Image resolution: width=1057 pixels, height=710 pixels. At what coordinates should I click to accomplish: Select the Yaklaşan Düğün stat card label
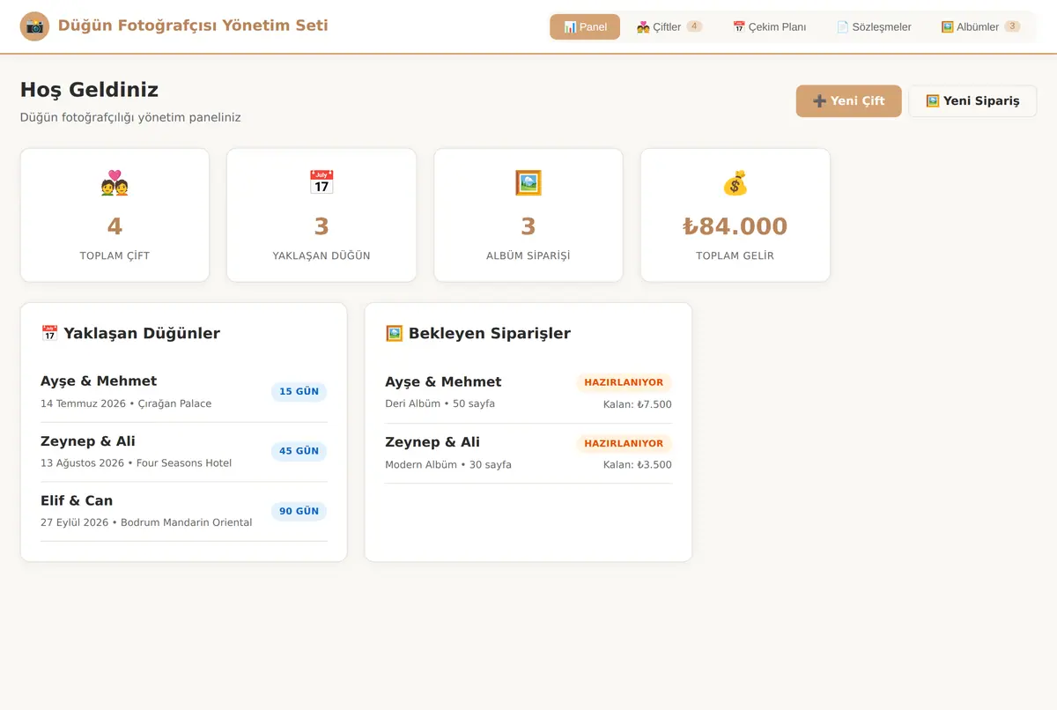[x=322, y=256]
